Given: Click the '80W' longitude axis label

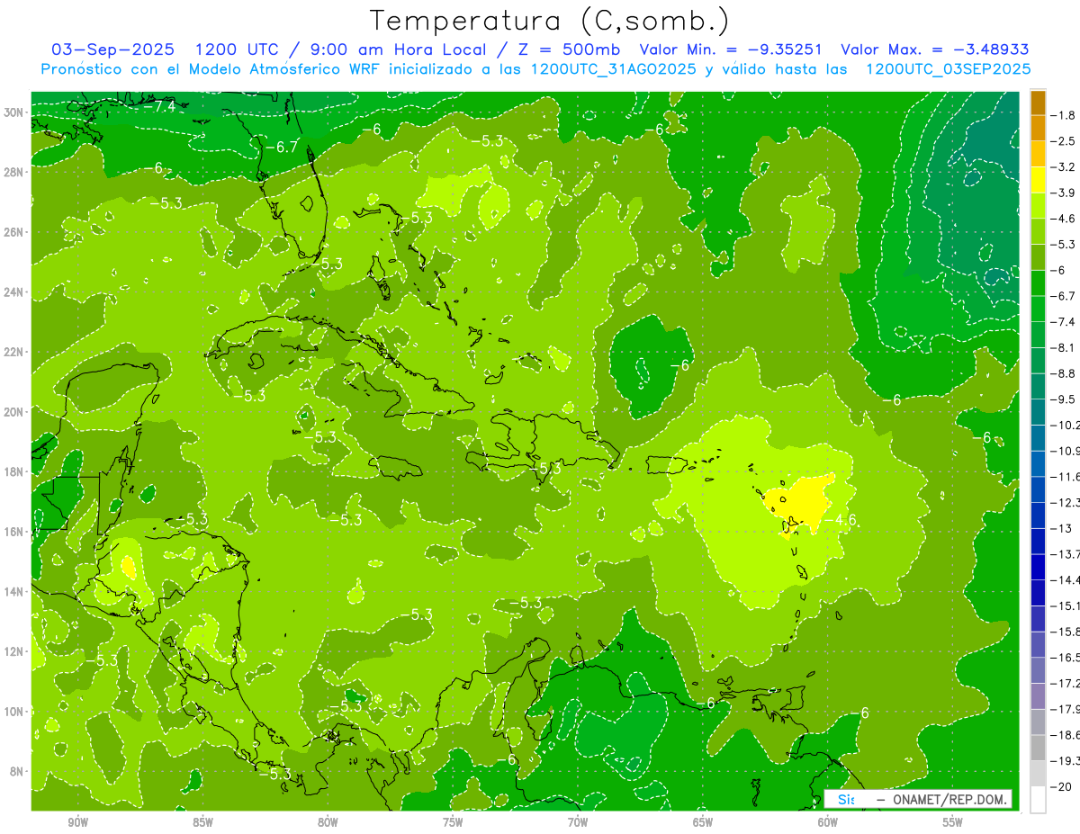Looking at the screenshot, I should pyautogui.click(x=328, y=822).
